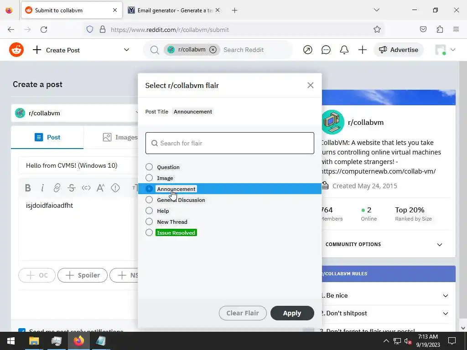Select the Help flair radio button
The image size is (467, 350).
tap(149, 211)
